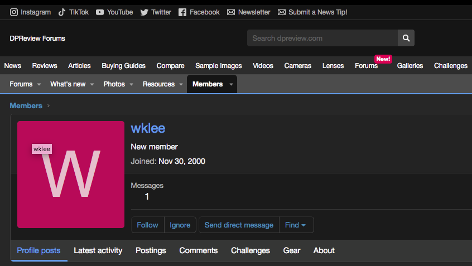Viewport: 472px width, 266px height.
Task: Expand the What's new dropdown arrow
Action: pos(92,85)
